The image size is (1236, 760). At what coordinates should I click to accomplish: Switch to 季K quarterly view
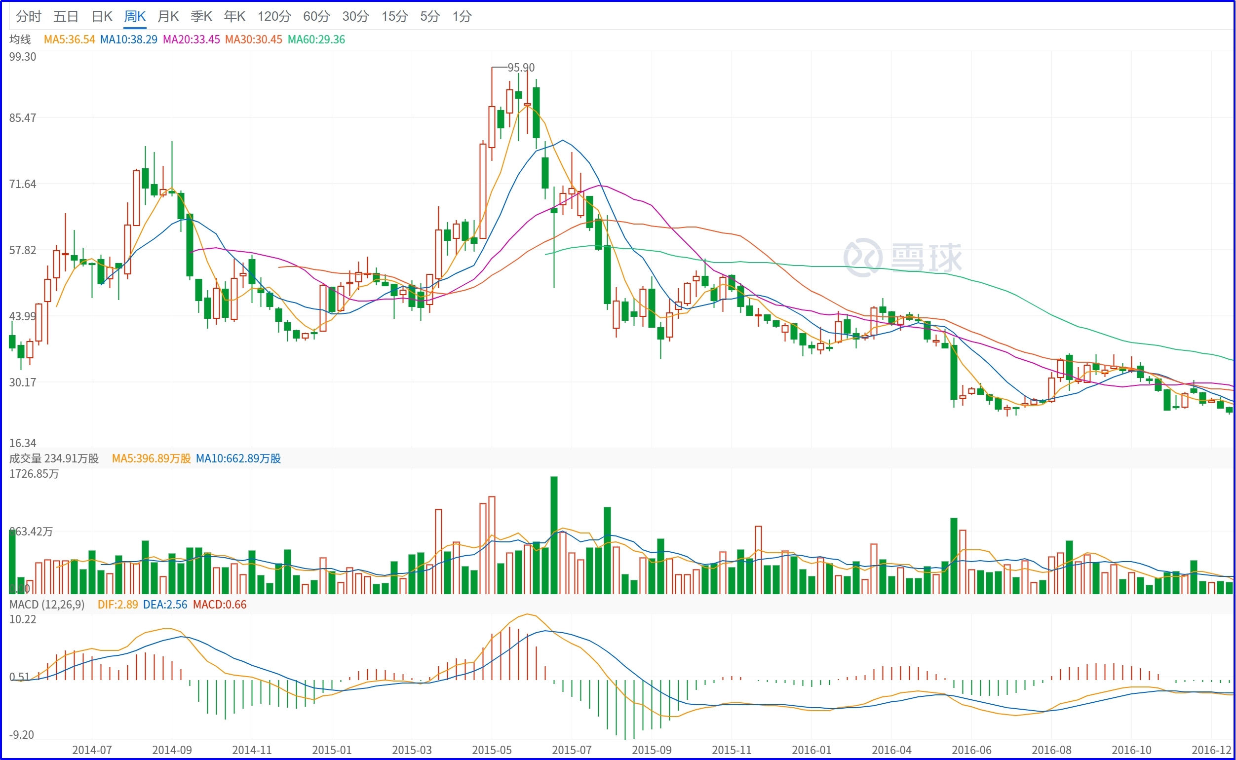201,17
